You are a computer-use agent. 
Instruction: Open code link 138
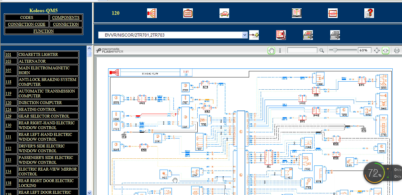pos(8,183)
